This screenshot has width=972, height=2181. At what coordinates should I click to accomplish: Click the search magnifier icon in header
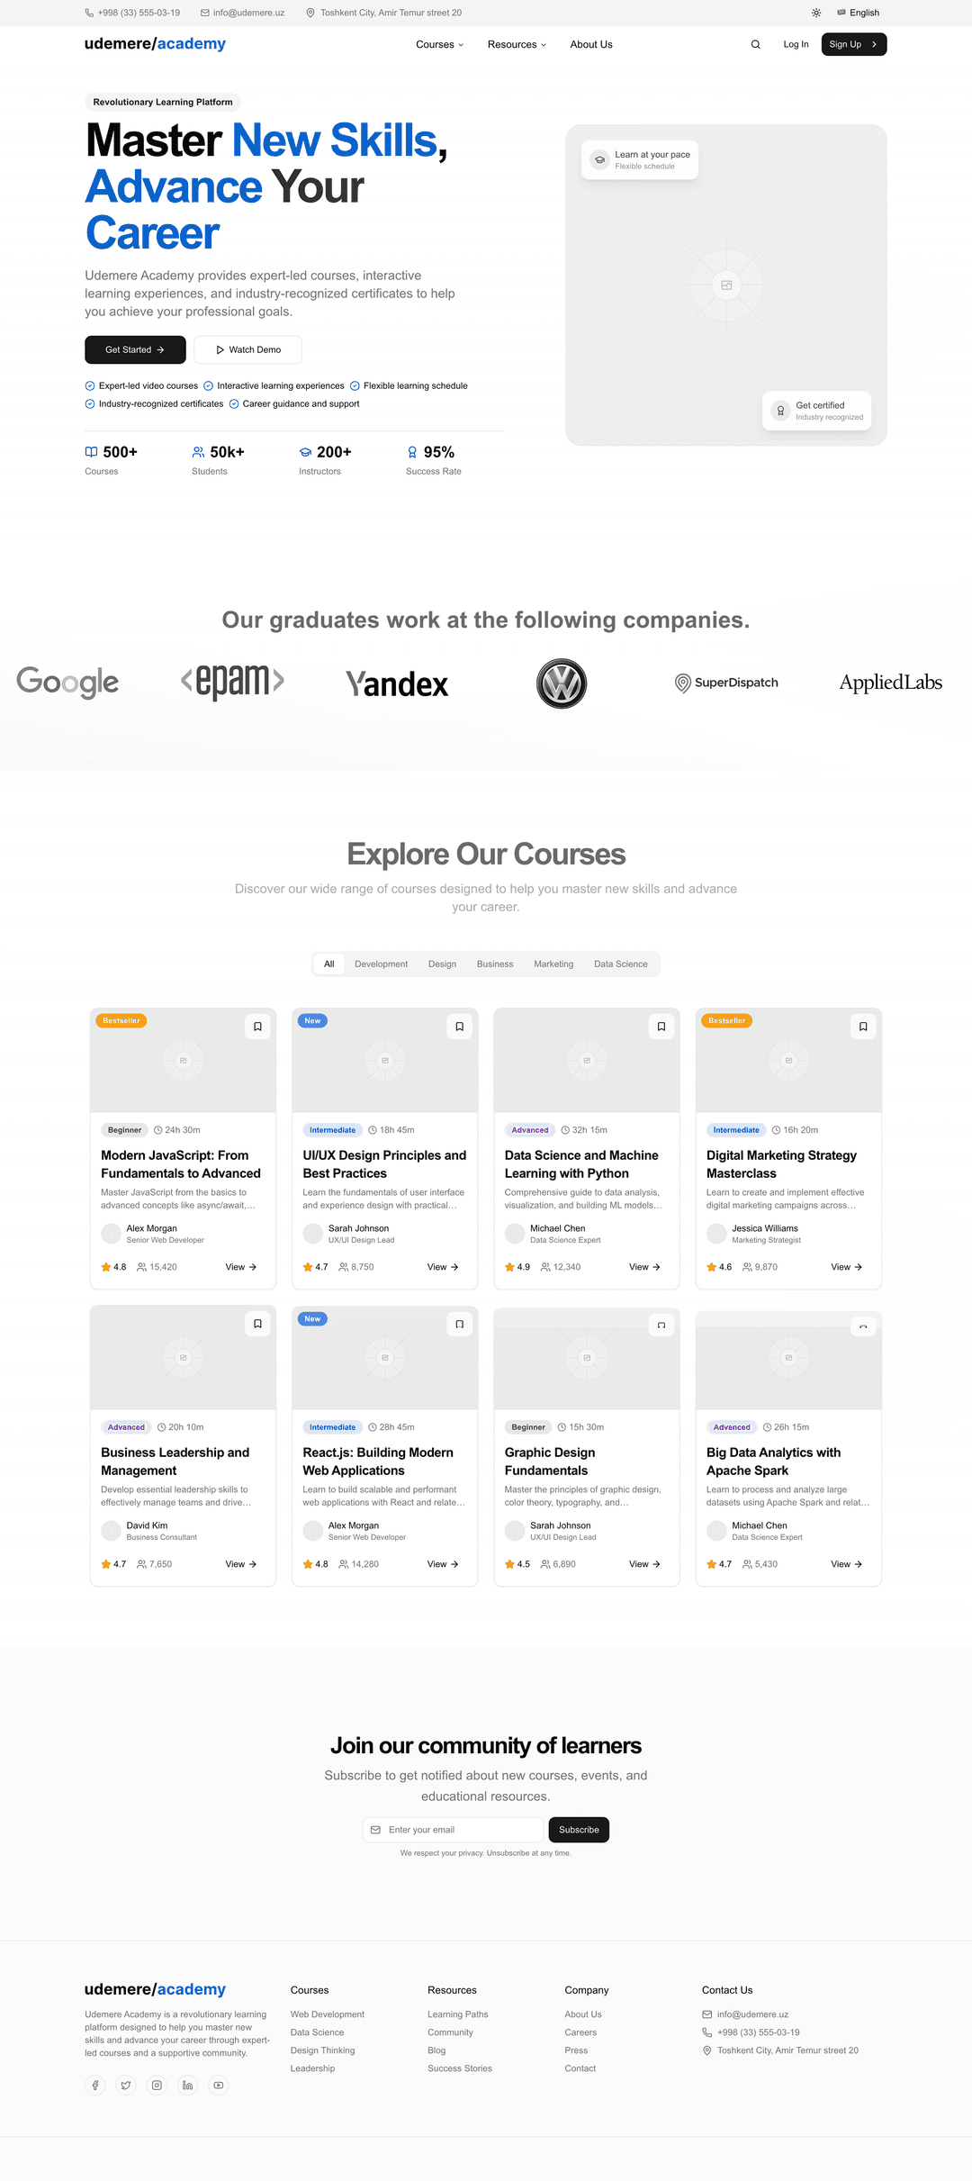[755, 44]
